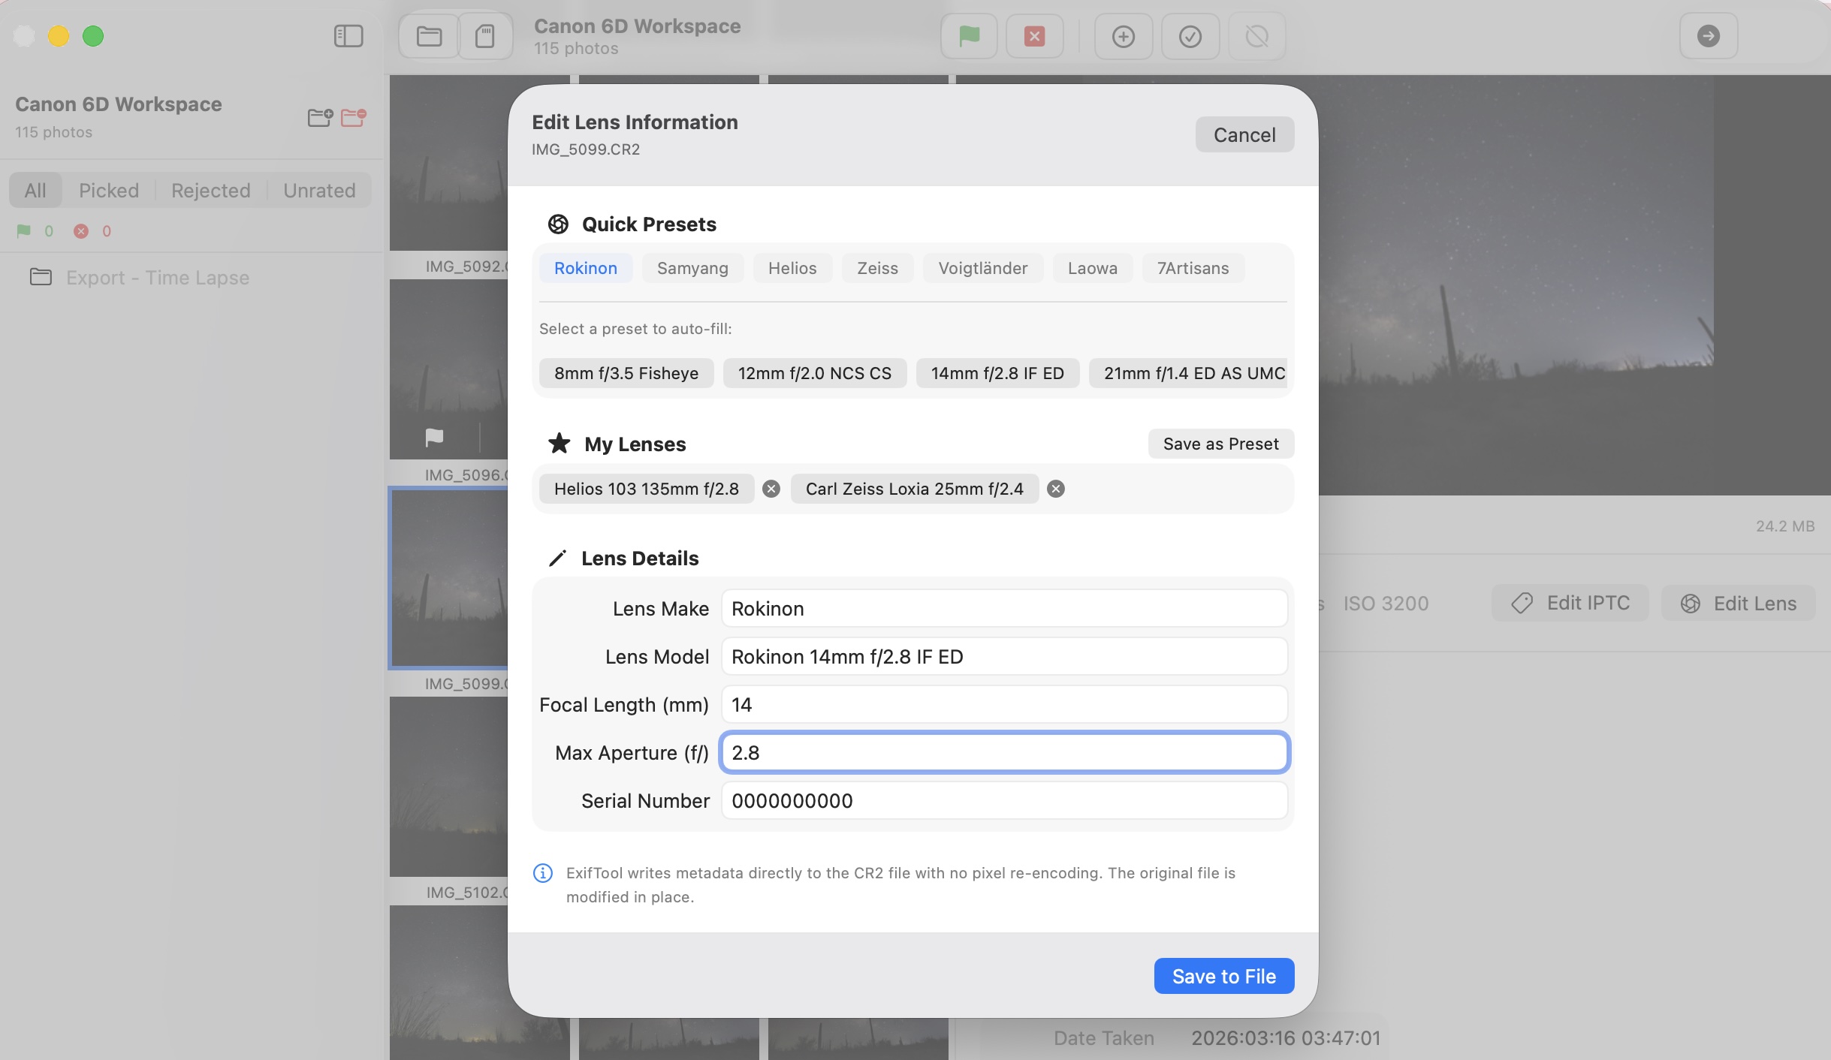
Task: Remove Helios 103 135mm preset
Action: [x=771, y=489]
